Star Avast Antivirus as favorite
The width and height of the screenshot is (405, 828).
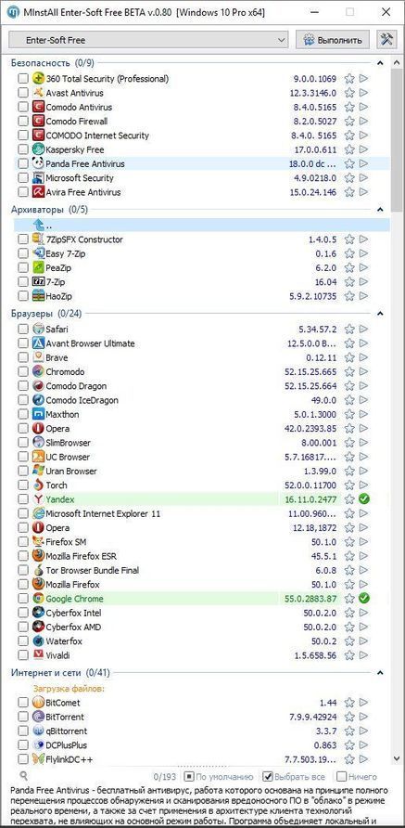(349, 93)
